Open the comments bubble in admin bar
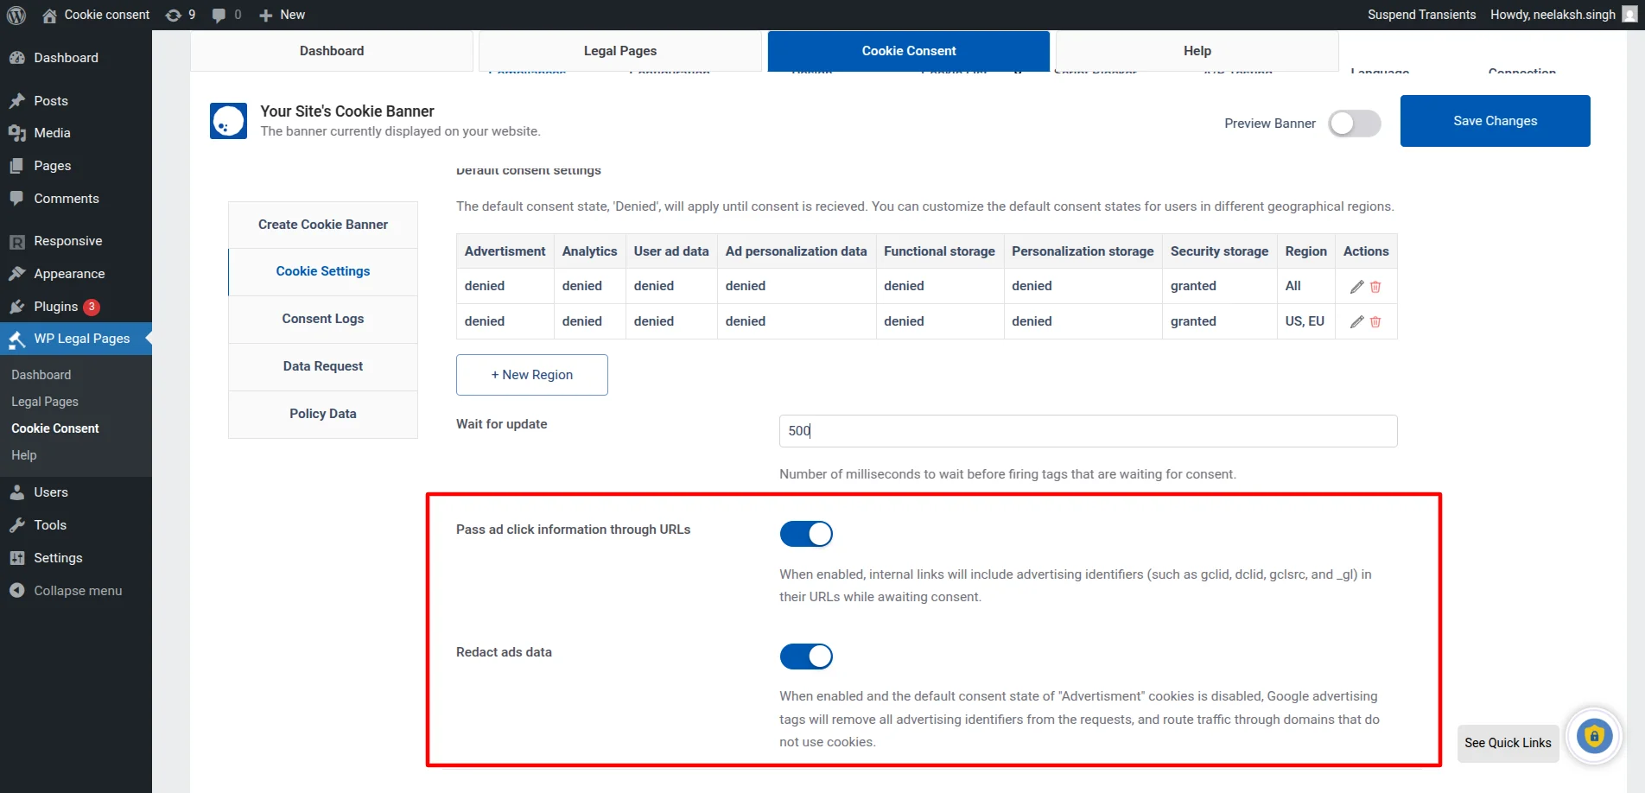 219,15
